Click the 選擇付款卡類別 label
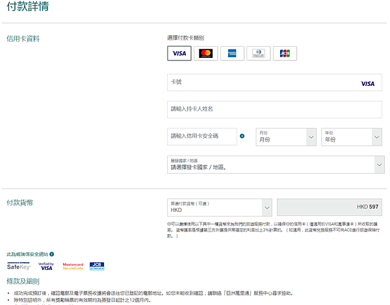 tap(185, 38)
